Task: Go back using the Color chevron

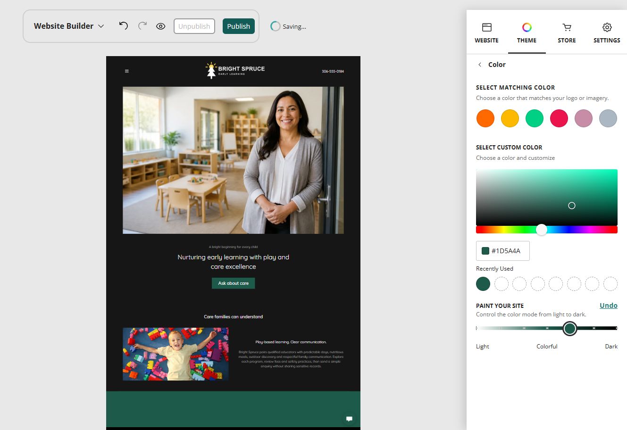Action: tap(480, 65)
